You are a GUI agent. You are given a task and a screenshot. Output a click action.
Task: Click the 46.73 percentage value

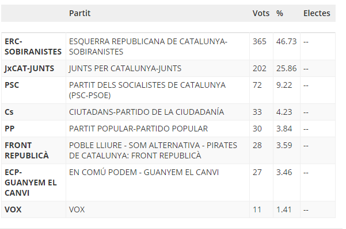[x=287, y=41]
